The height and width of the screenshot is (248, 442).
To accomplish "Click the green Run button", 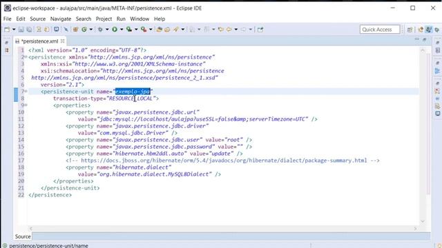I will [x=115, y=29].
